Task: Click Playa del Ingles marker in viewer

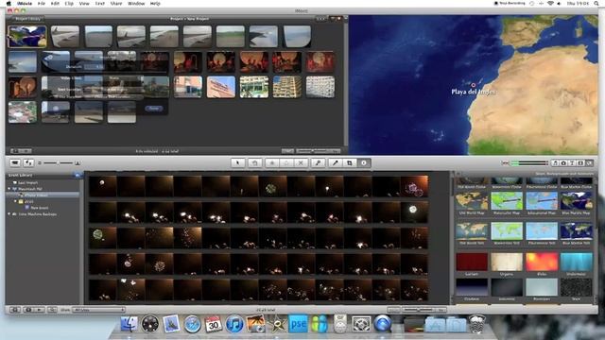Action: coord(473,85)
